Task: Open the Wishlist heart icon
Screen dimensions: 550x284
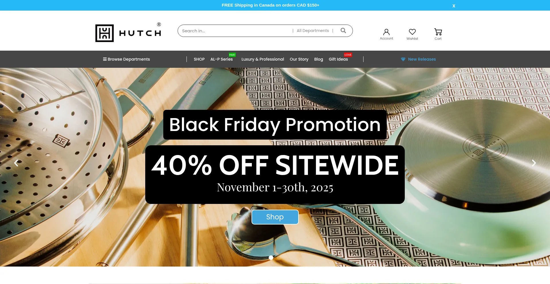Action: (x=412, y=32)
